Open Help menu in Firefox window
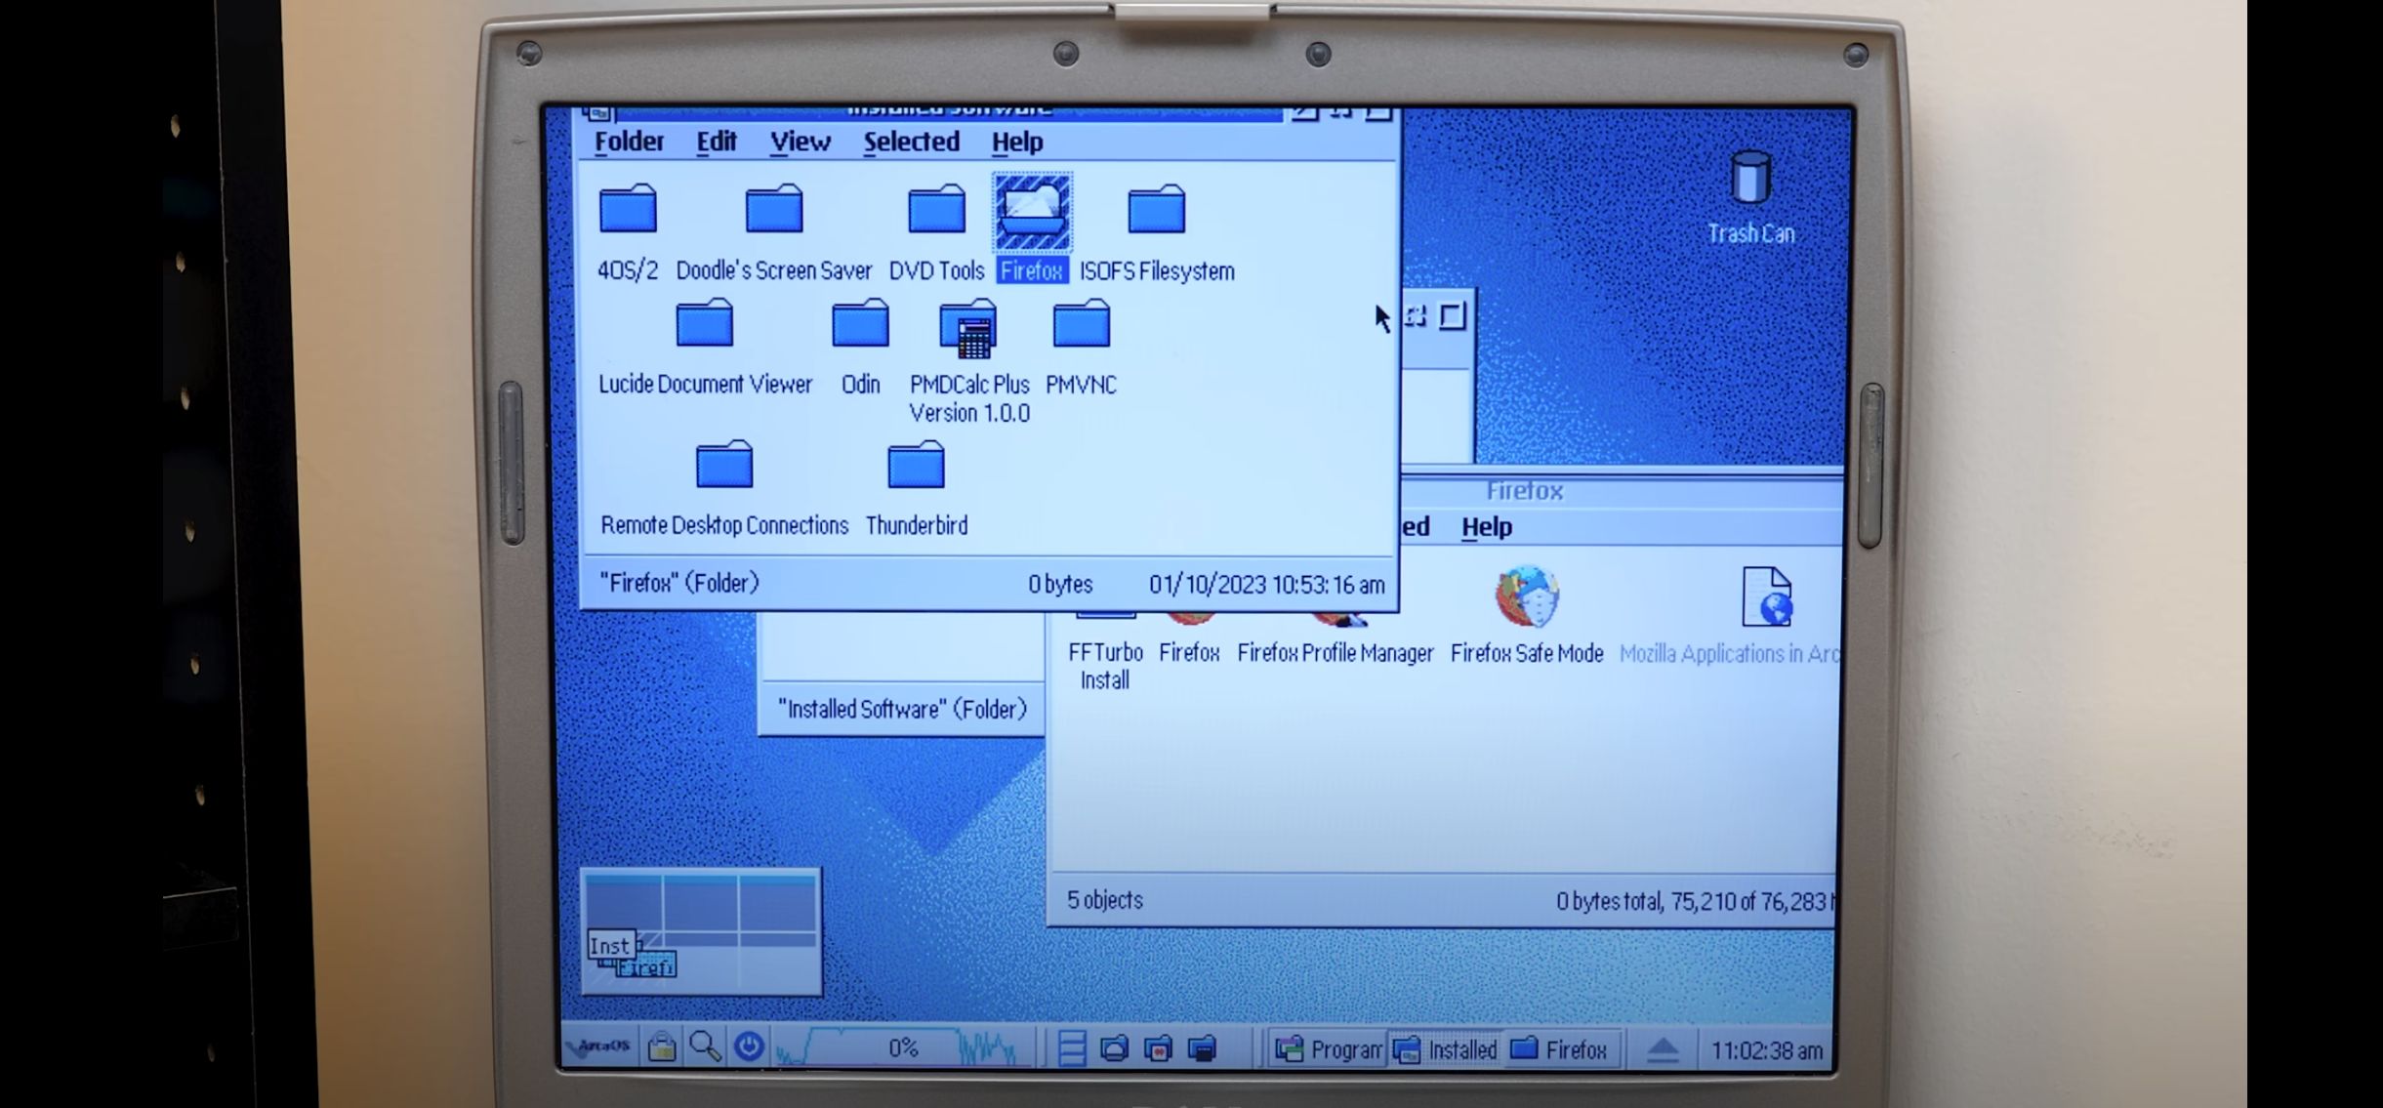The width and height of the screenshot is (2383, 1108). [1486, 528]
